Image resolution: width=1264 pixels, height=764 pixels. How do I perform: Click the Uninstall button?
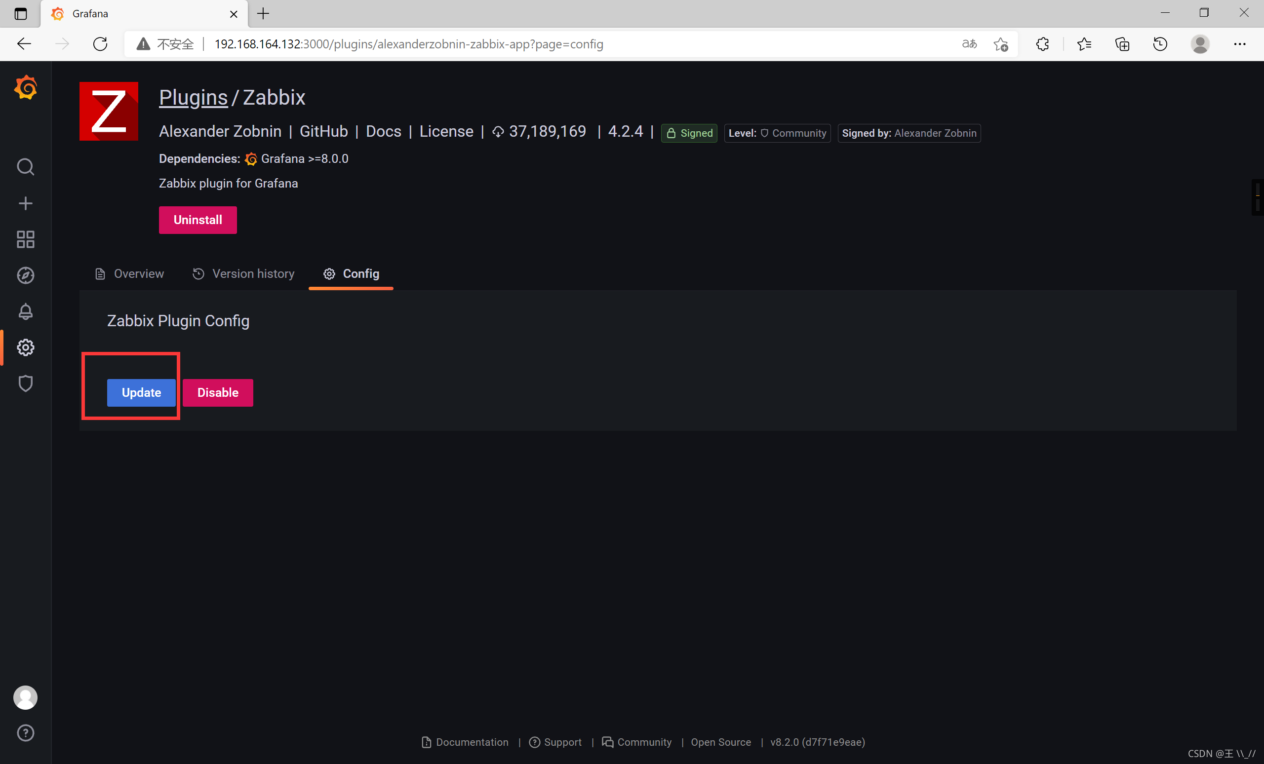[198, 220]
